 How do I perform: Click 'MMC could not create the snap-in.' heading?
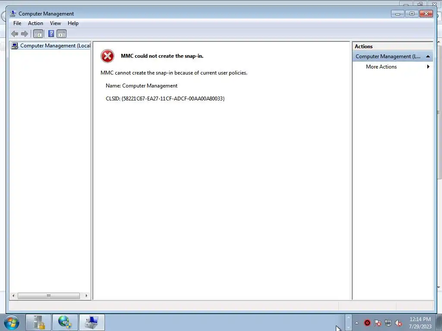pyautogui.click(x=162, y=56)
